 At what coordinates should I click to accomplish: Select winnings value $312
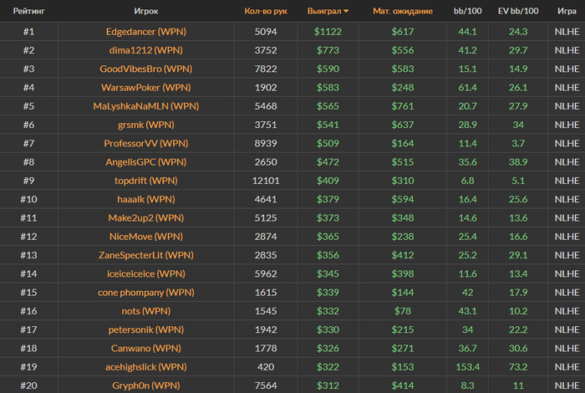pyautogui.click(x=328, y=385)
